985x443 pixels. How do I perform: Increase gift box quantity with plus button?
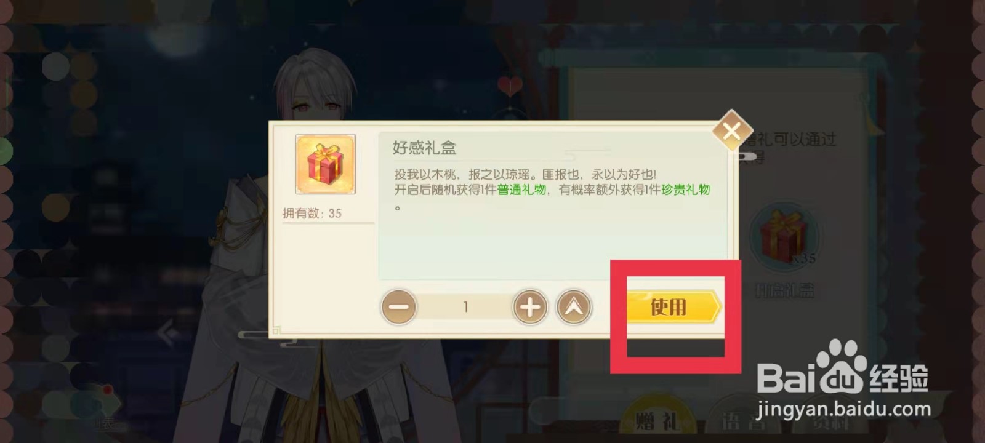[530, 306]
